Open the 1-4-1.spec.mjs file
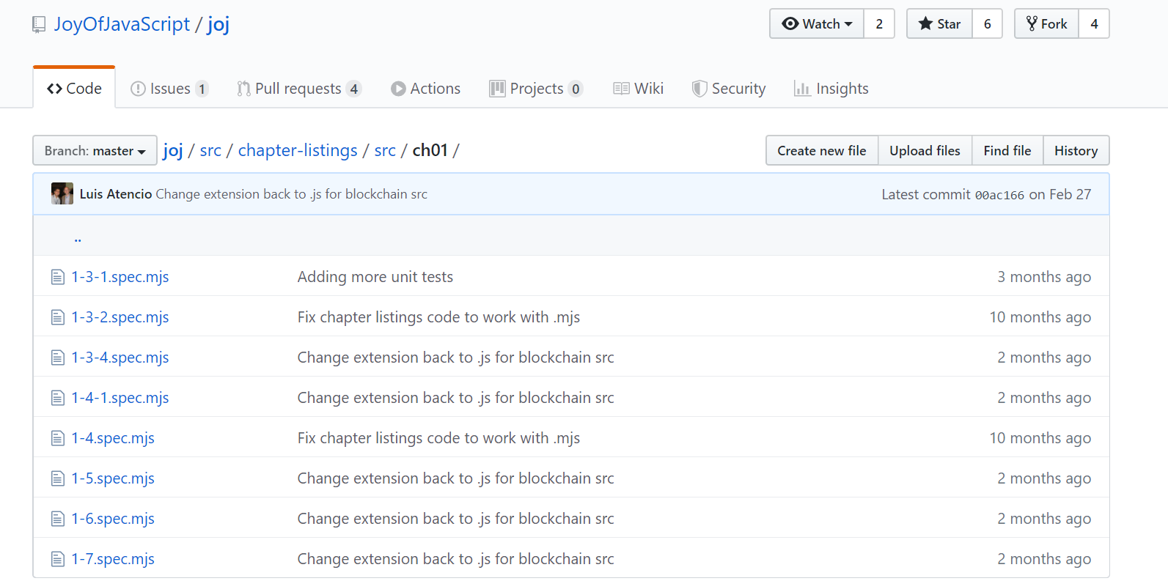 tap(120, 398)
